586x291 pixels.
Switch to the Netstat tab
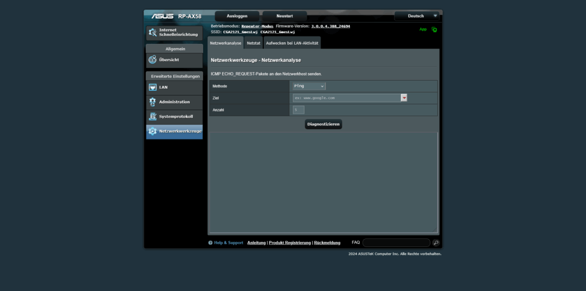[x=254, y=43]
